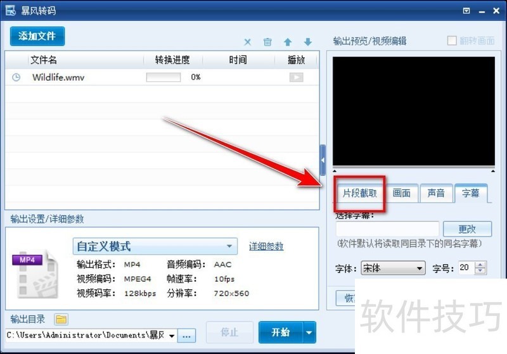Screen dimensions: 507x354
Task: Click the MP4 output format icon
Action: click(35, 274)
